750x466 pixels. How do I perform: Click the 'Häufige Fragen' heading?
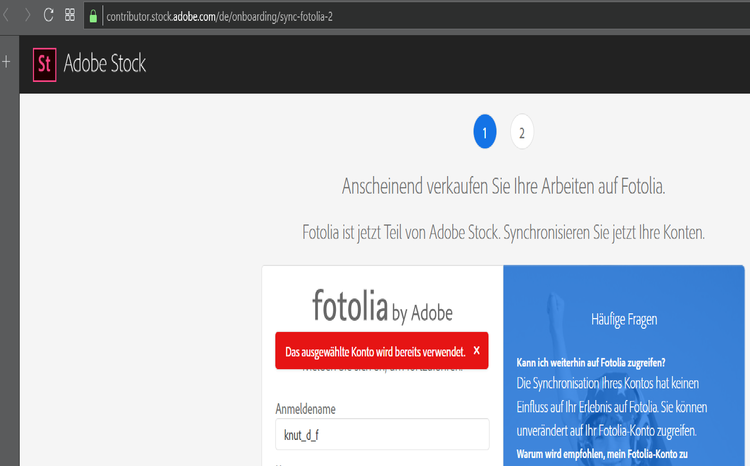coord(624,319)
